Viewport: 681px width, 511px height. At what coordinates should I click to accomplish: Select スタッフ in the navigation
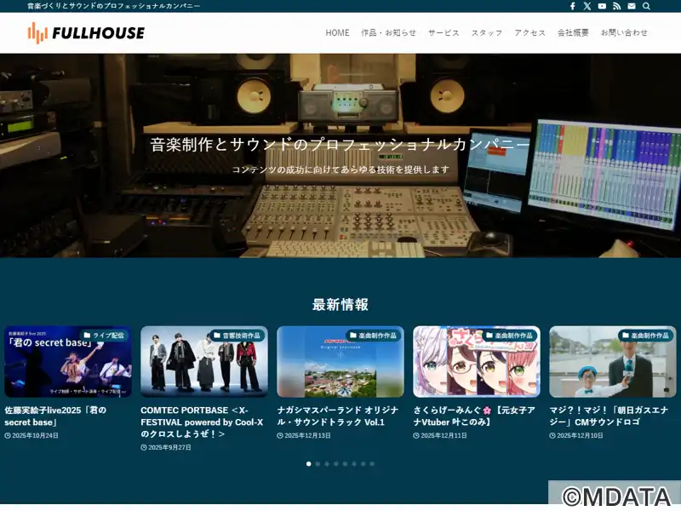pos(487,33)
